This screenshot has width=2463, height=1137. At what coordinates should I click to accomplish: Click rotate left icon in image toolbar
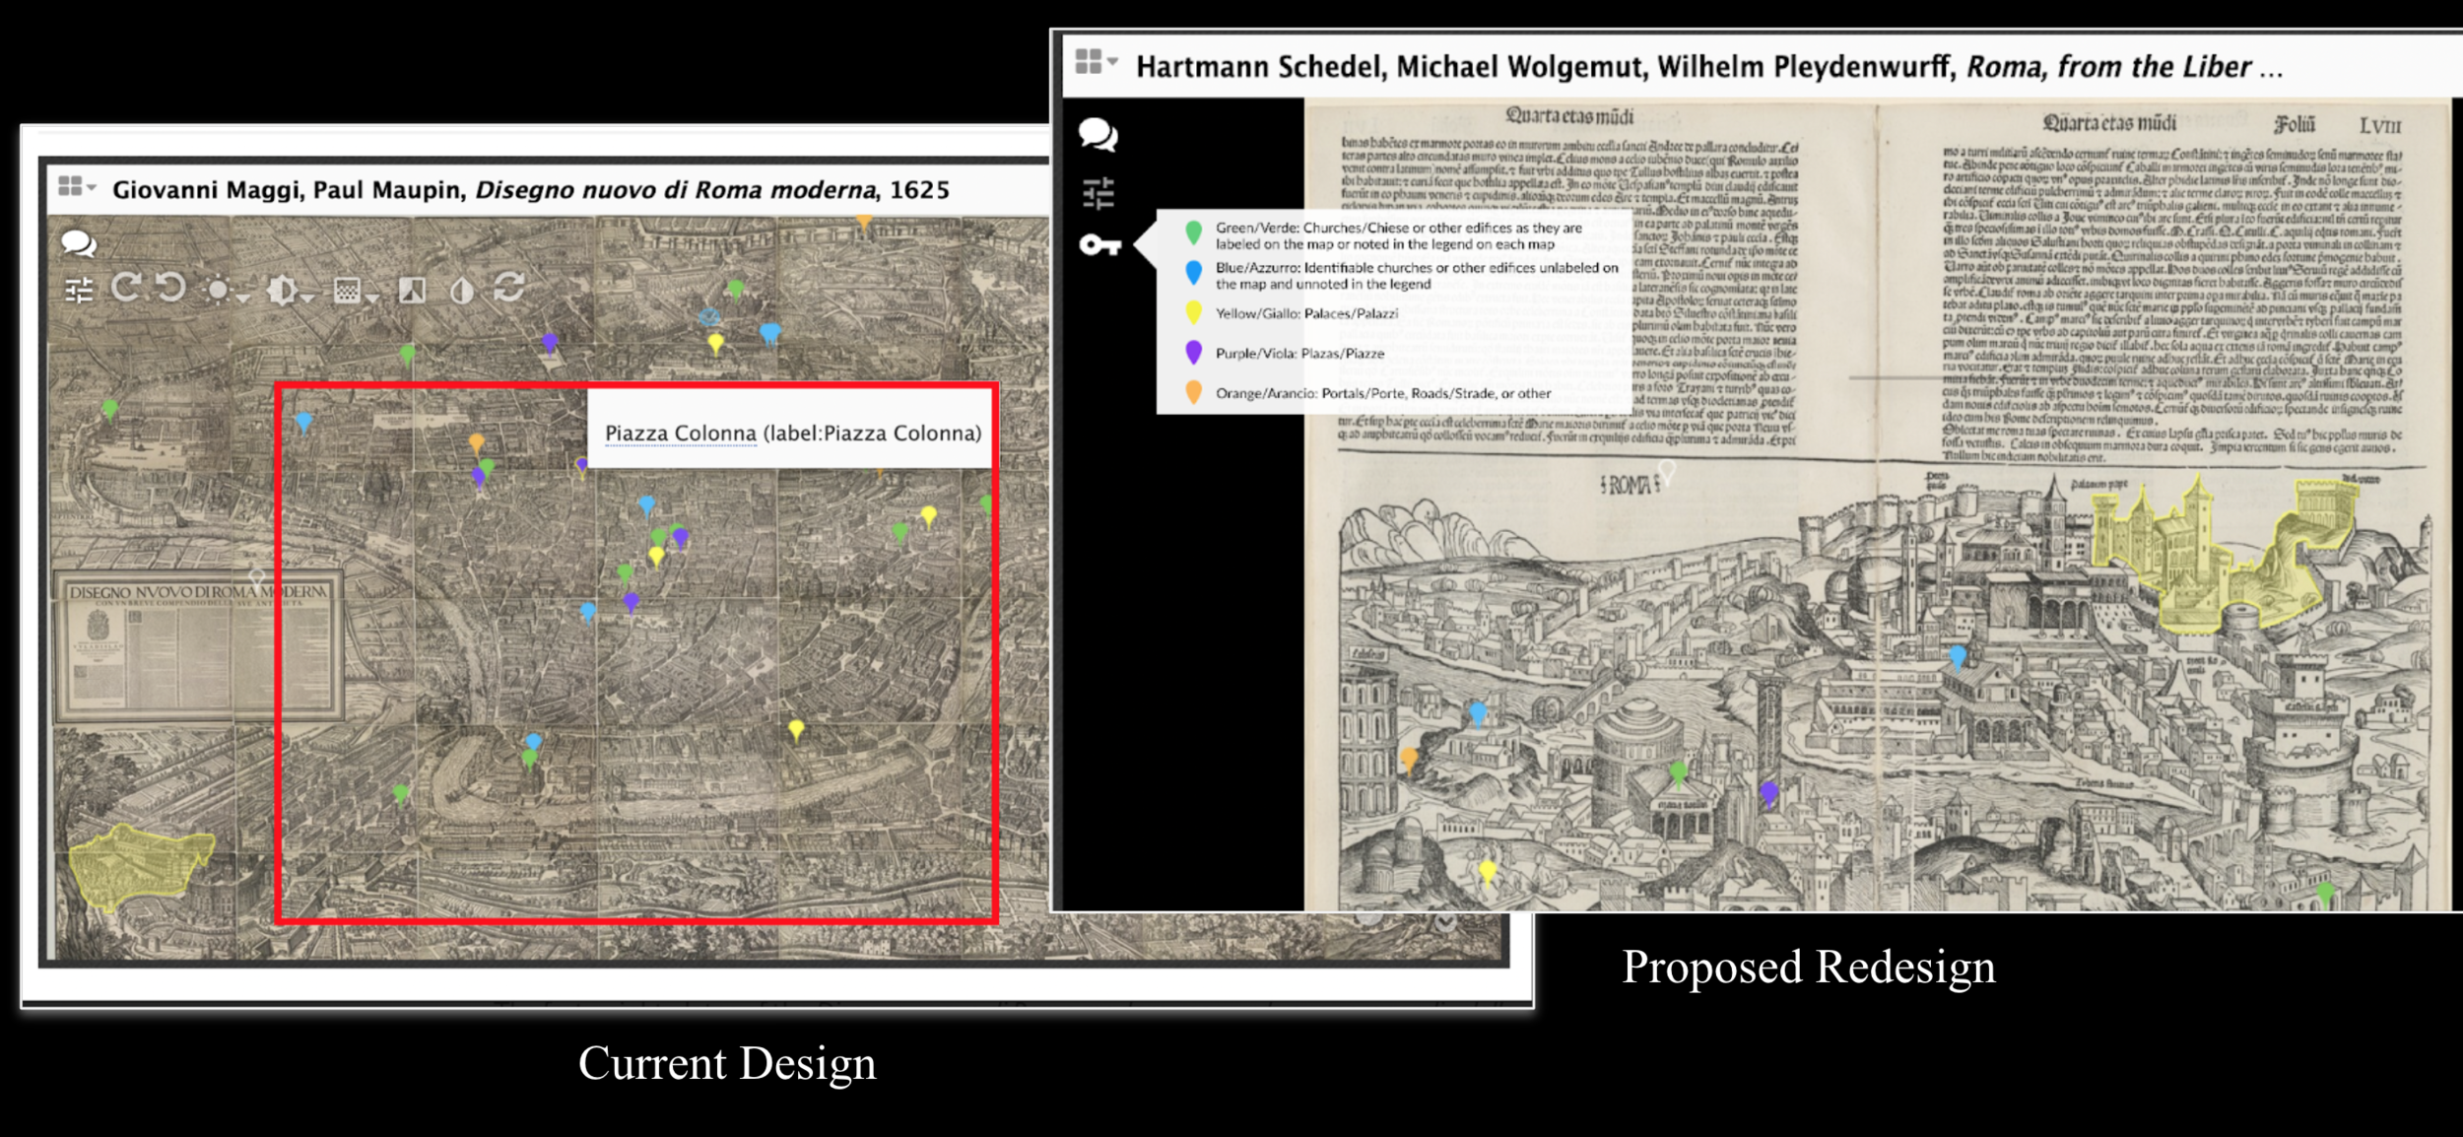click(171, 288)
